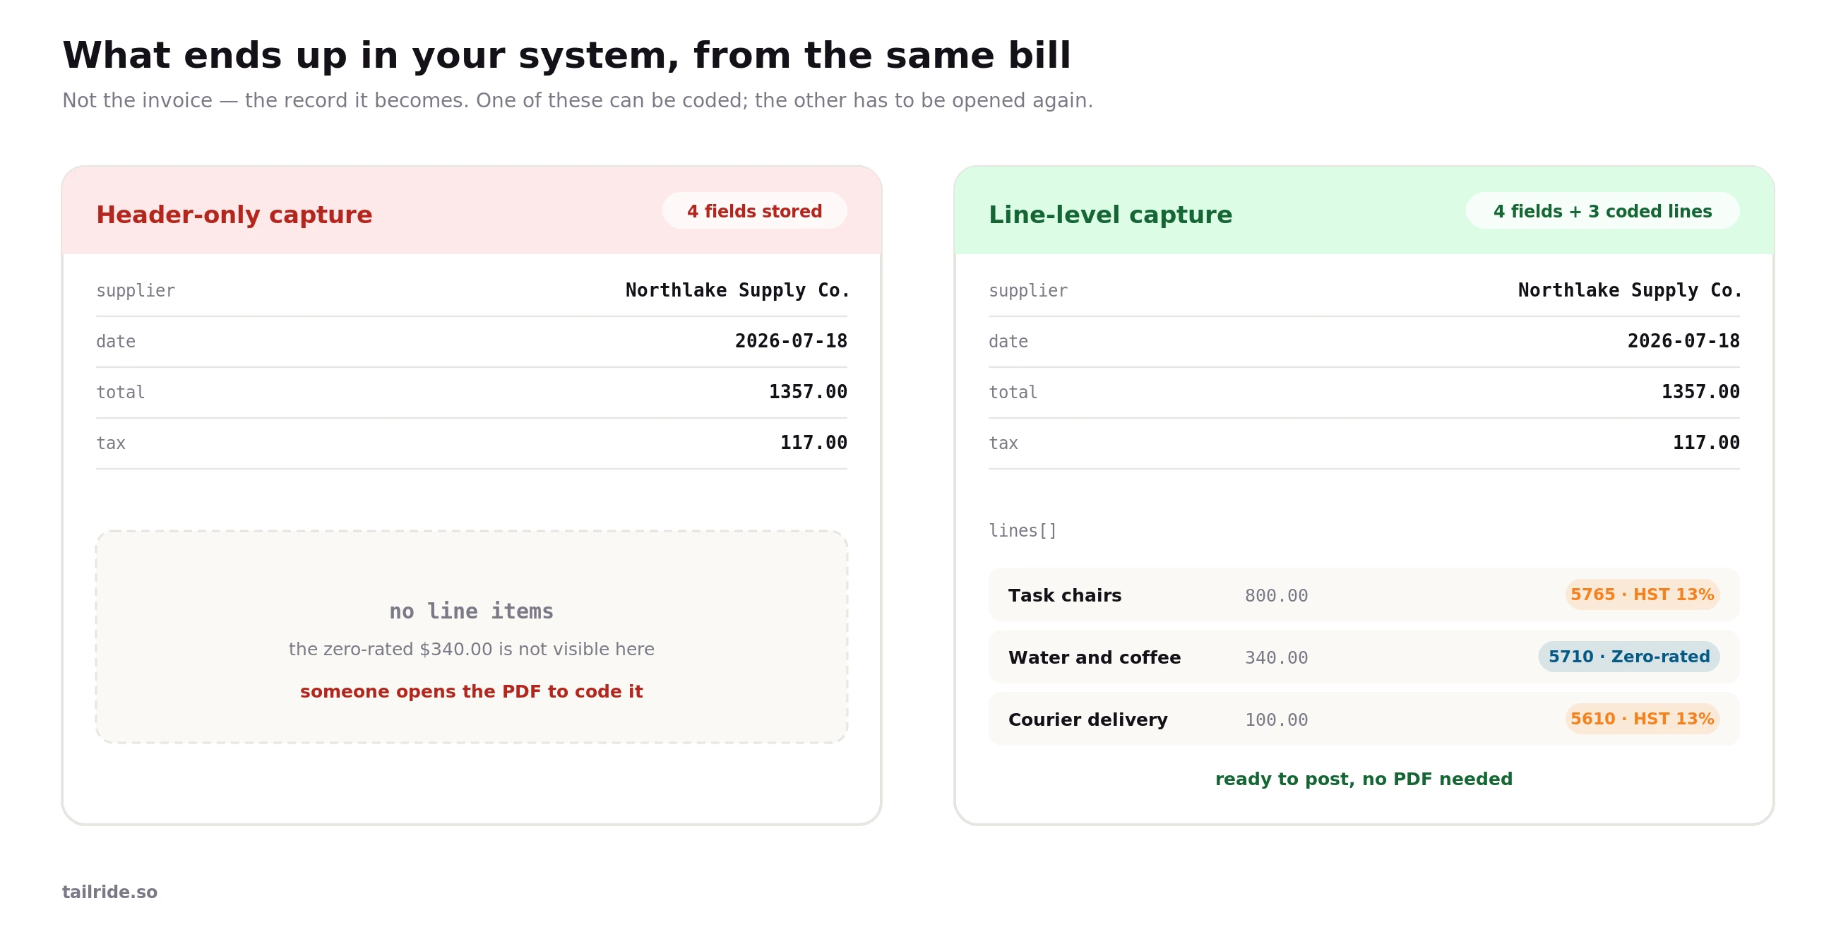
Task: Click the 340.00 amount for Water and coffee
Action: 1276,657
